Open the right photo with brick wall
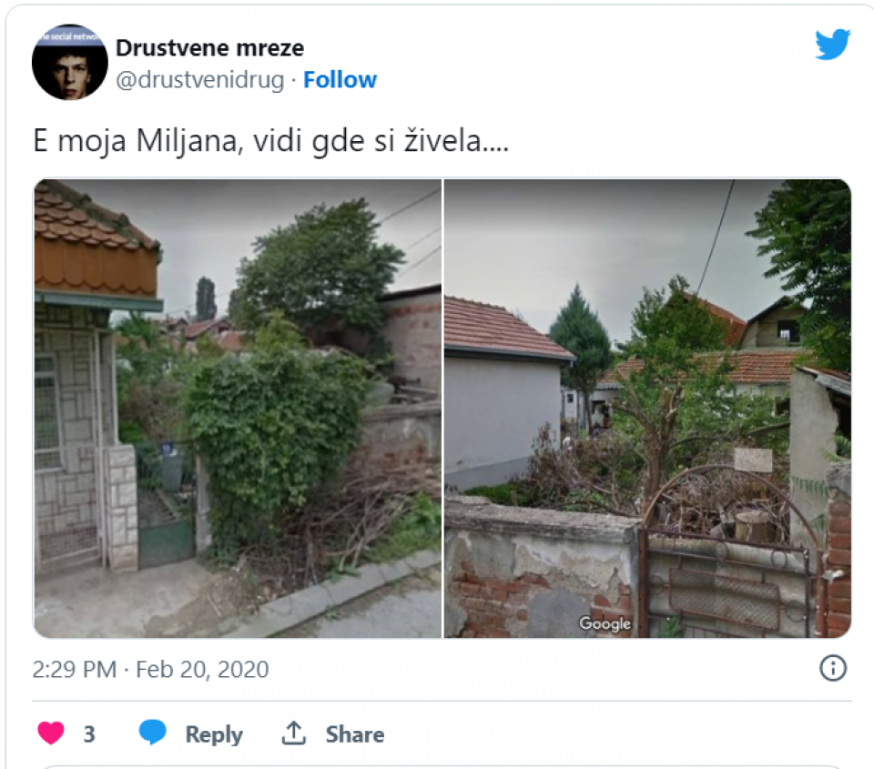 pyautogui.click(x=647, y=409)
